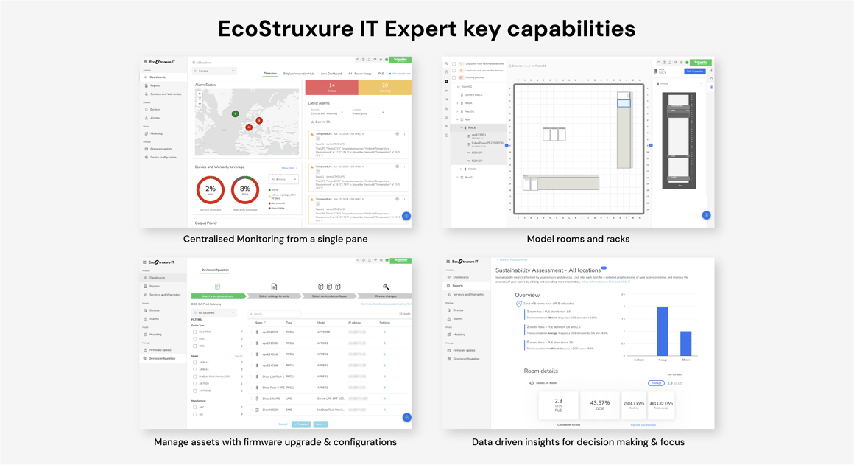Click the Edit Properties button
The height and width of the screenshot is (465, 854).
694,71
